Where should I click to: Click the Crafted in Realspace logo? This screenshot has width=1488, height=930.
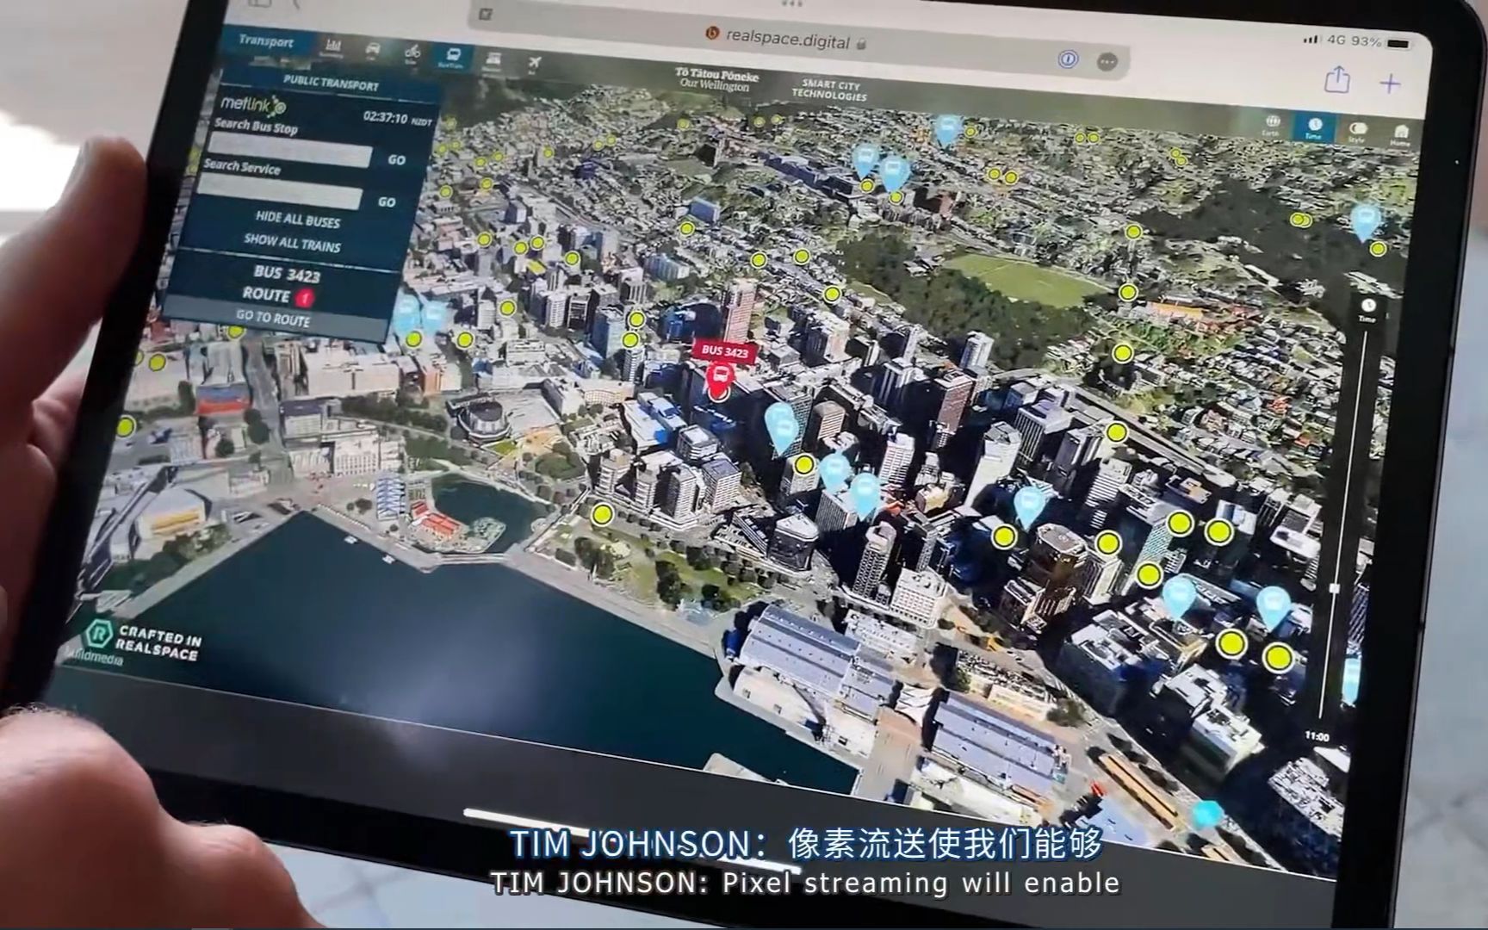click(x=143, y=639)
